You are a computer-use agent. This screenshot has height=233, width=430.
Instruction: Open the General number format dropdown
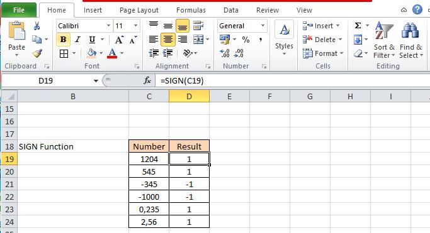(x=263, y=26)
